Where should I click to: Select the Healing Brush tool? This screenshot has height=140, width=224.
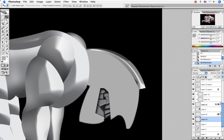click(x=3, y=28)
